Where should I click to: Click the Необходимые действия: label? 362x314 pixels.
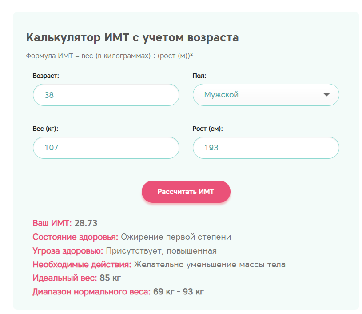click(x=82, y=265)
